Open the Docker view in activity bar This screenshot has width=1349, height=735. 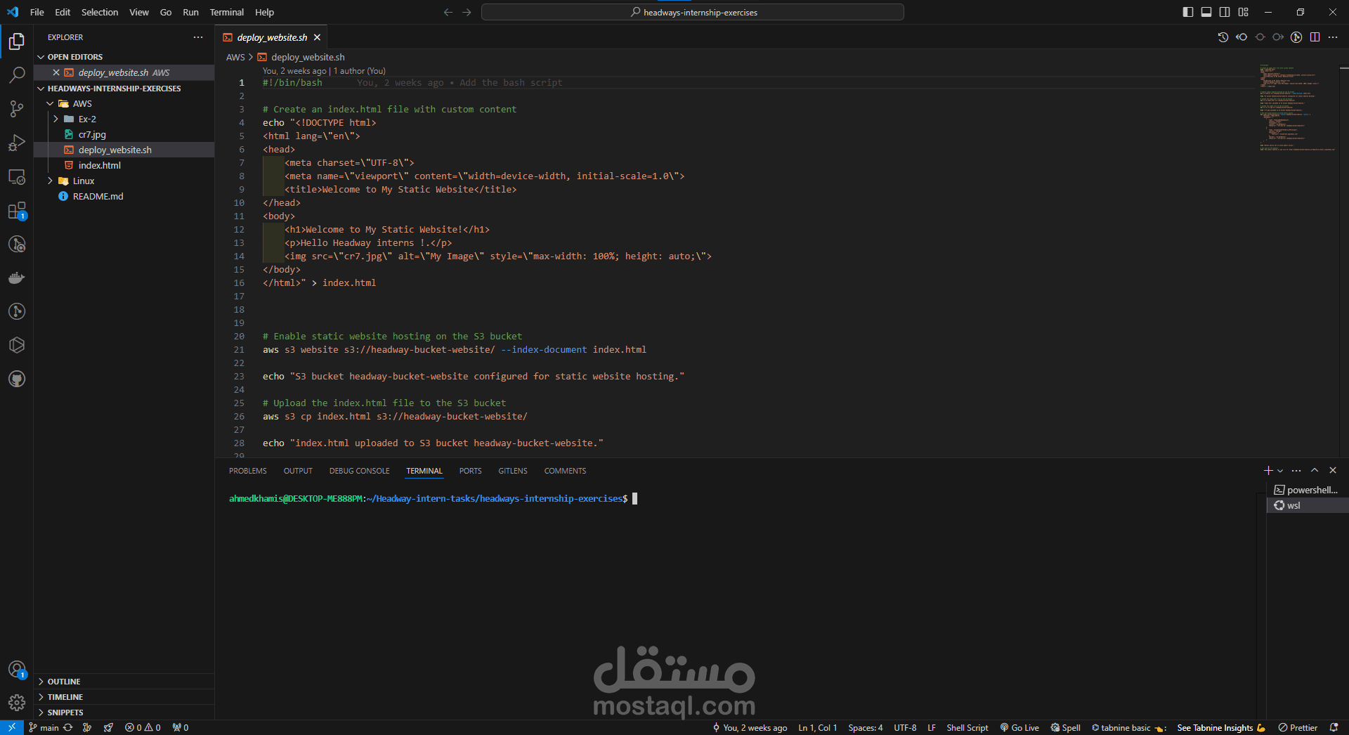(17, 278)
